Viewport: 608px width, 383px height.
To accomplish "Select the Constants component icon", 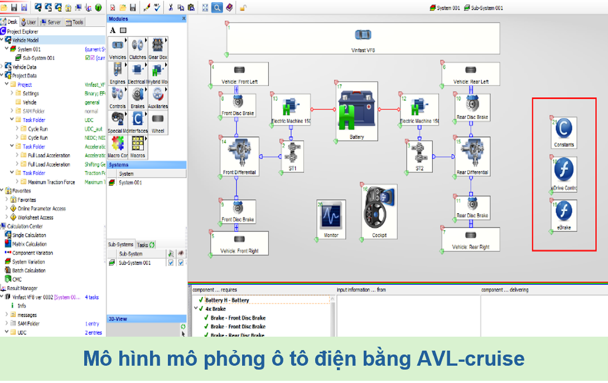I will click(x=563, y=132).
